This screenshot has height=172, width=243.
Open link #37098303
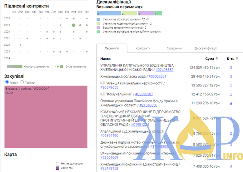click(x=159, y=147)
